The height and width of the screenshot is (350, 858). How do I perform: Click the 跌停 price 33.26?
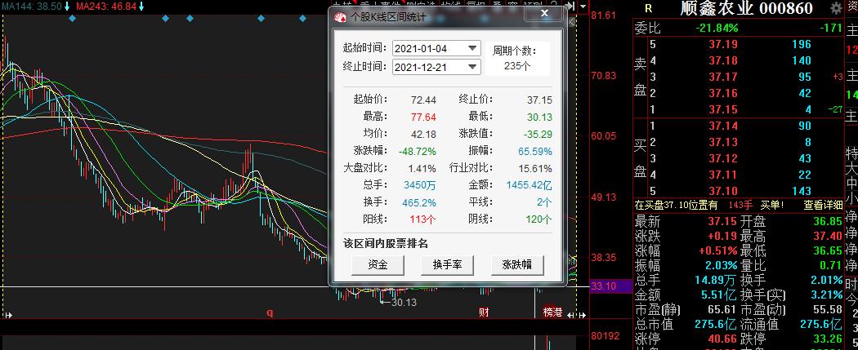tap(827, 339)
